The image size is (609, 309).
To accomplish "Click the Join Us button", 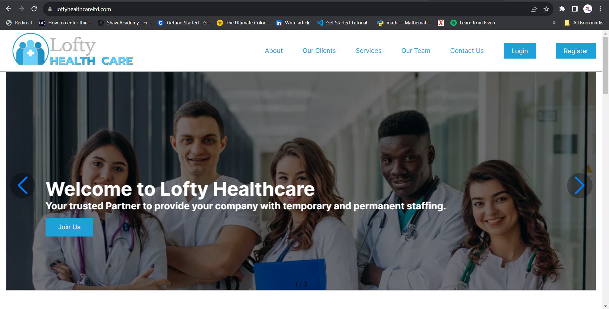I will 69,227.
